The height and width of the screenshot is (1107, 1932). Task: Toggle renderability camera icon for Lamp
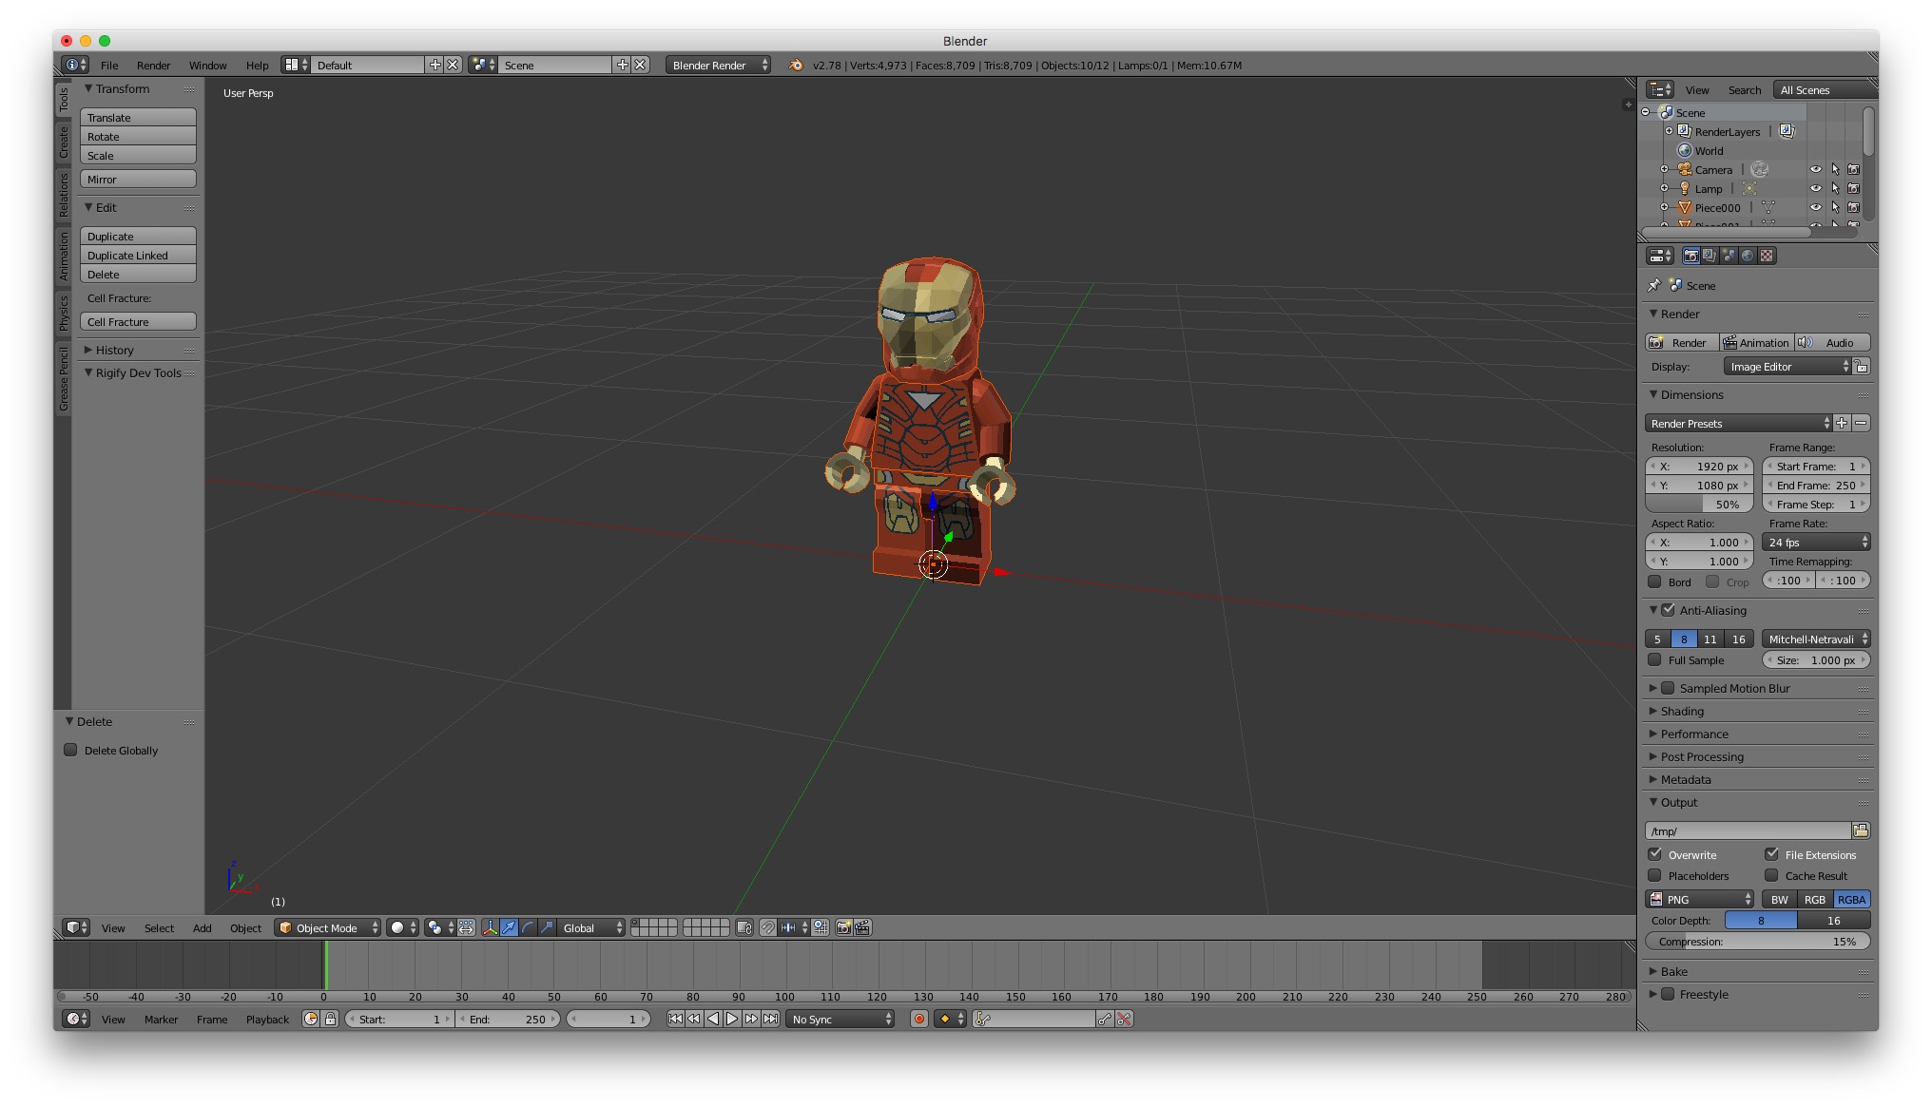[1853, 189]
